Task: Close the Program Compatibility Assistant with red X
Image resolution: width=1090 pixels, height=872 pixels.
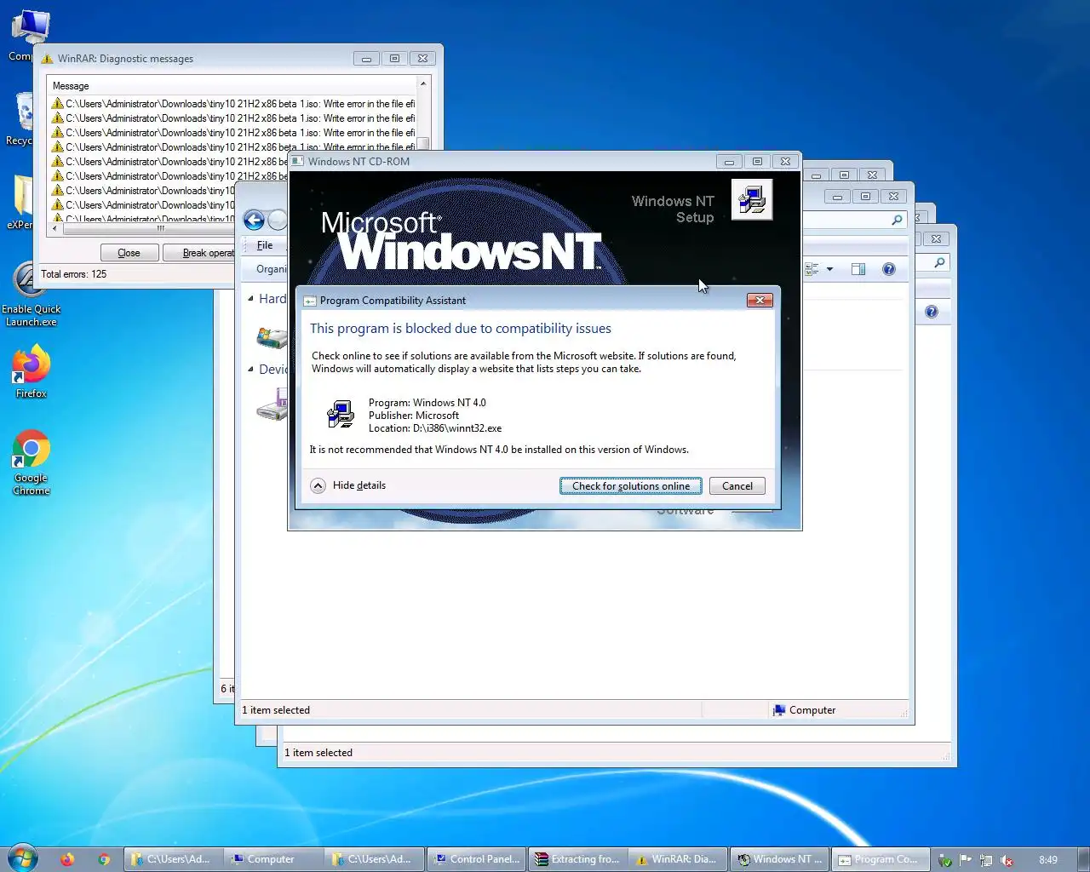Action: pyautogui.click(x=760, y=300)
